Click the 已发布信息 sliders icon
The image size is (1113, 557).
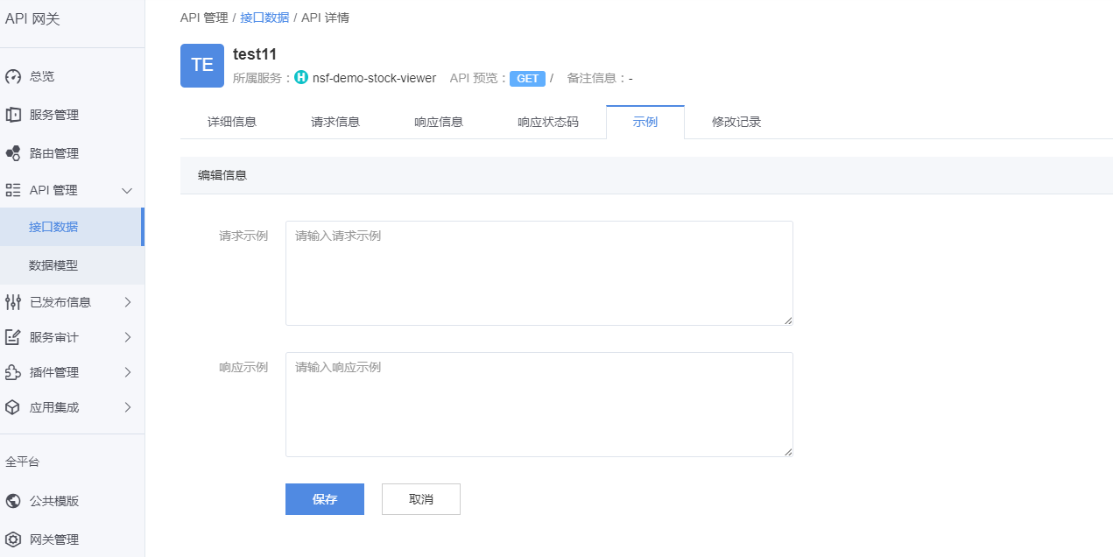pos(13,302)
